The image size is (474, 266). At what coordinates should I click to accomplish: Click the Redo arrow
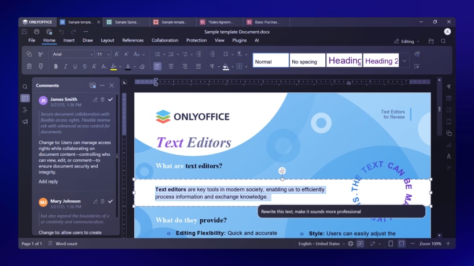pyautogui.click(x=74, y=32)
